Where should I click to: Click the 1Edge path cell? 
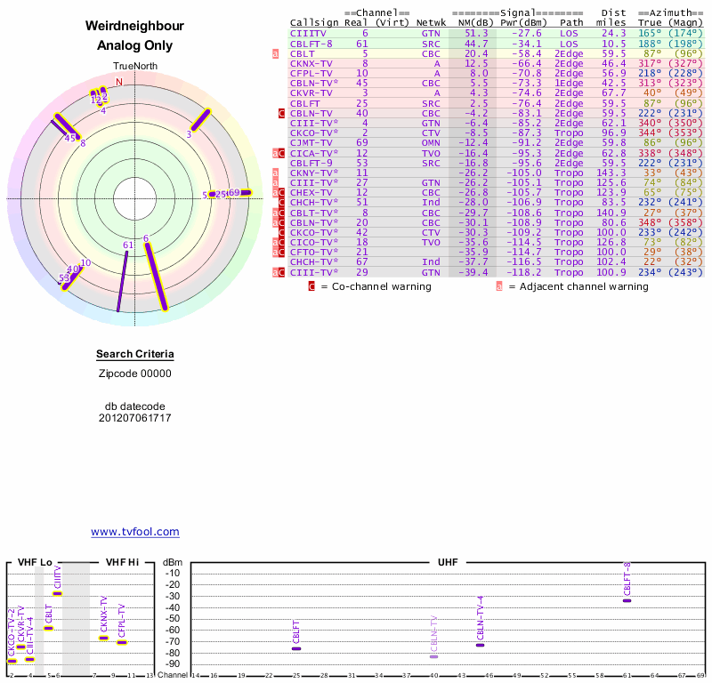[569, 84]
